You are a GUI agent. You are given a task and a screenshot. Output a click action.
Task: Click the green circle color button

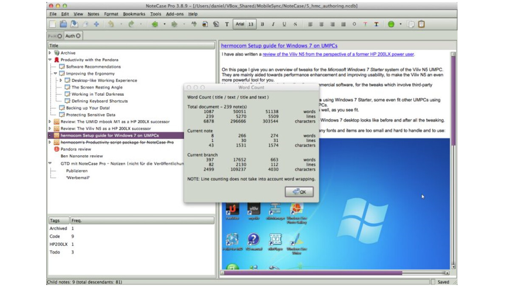point(391,24)
